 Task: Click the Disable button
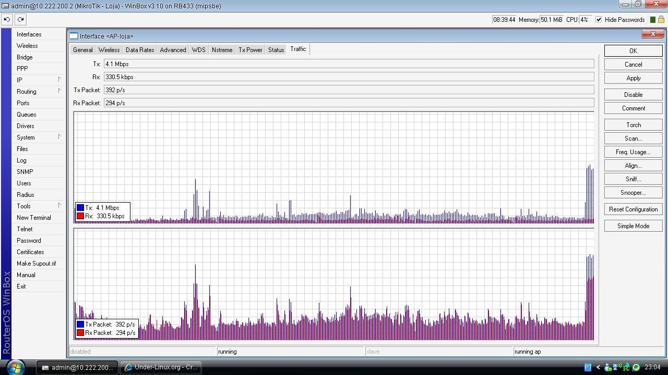633,95
